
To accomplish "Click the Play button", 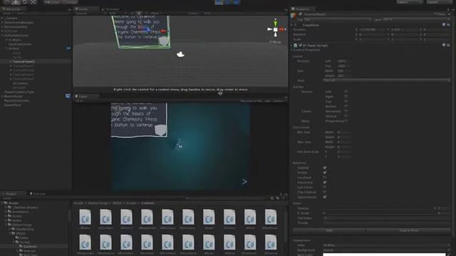I will 219,2.
